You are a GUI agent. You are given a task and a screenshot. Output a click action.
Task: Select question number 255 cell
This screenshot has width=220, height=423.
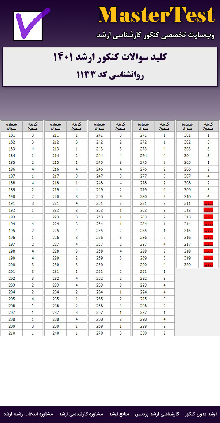point(99,231)
